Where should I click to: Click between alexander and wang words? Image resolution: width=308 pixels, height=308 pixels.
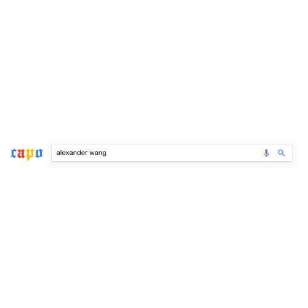pos(89,153)
